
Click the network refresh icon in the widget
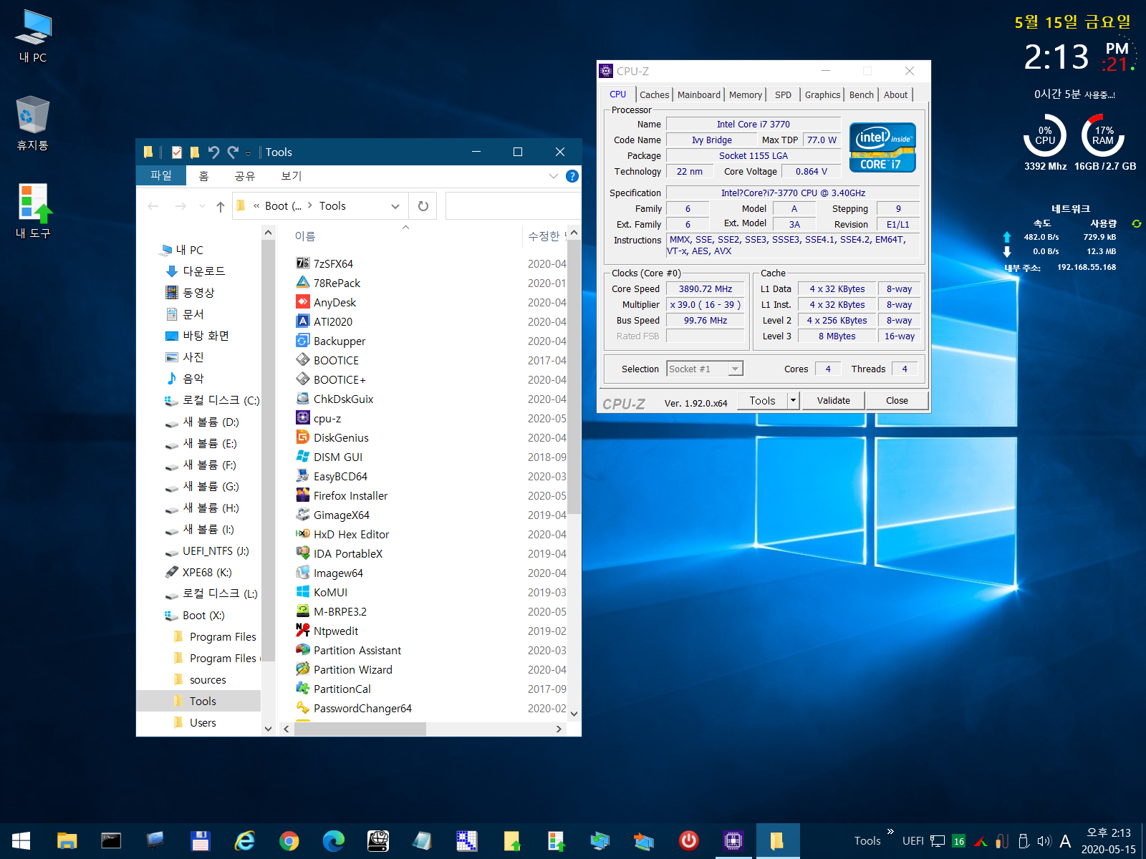click(1136, 223)
